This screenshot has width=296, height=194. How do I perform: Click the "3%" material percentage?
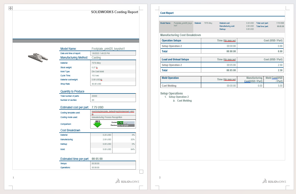[133, 135]
